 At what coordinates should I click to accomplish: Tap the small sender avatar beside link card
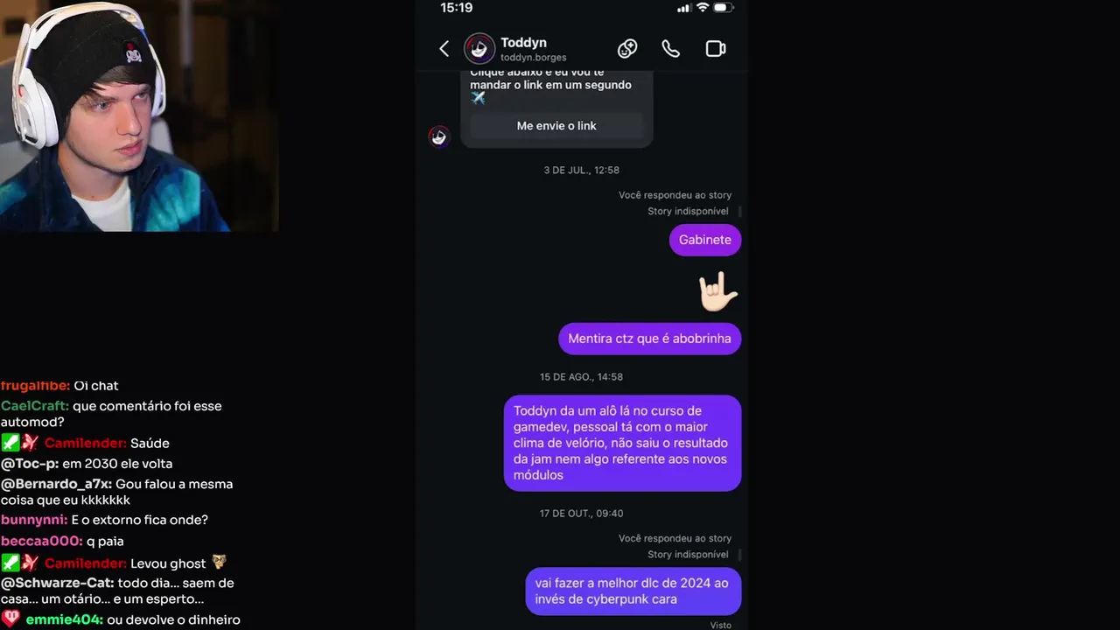[x=439, y=136]
